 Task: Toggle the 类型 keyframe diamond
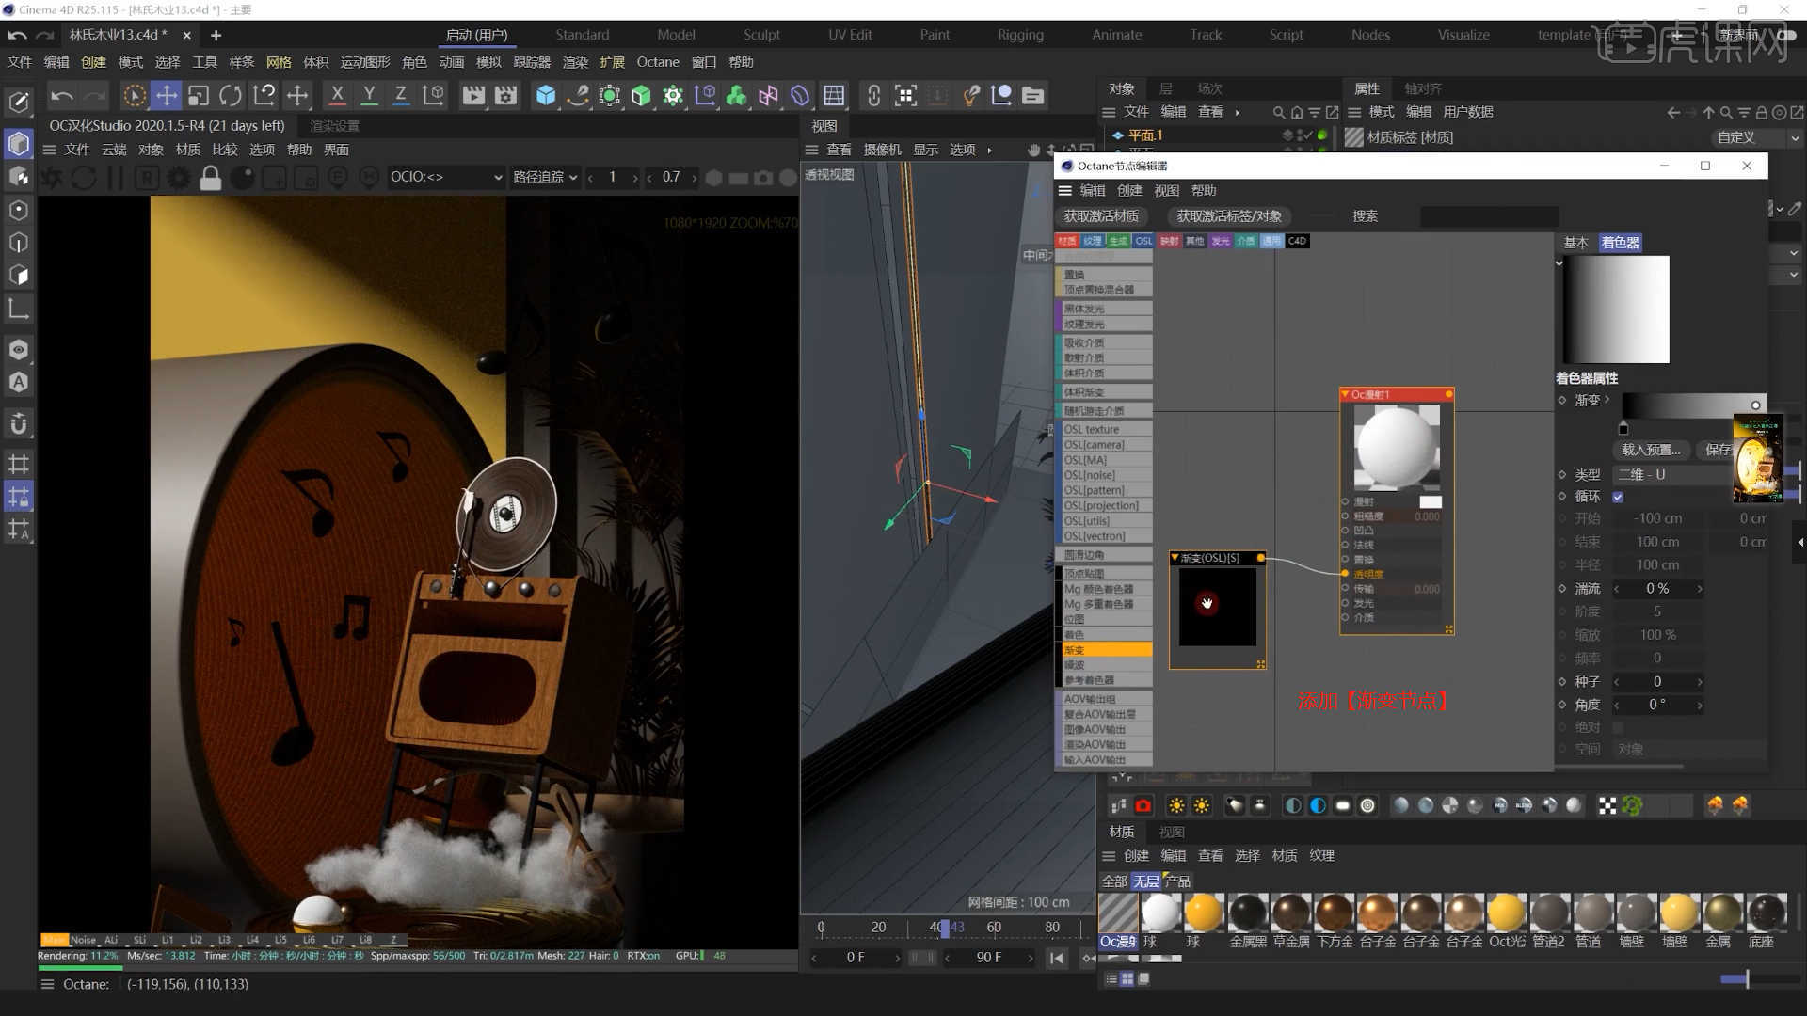tap(1562, 474)
